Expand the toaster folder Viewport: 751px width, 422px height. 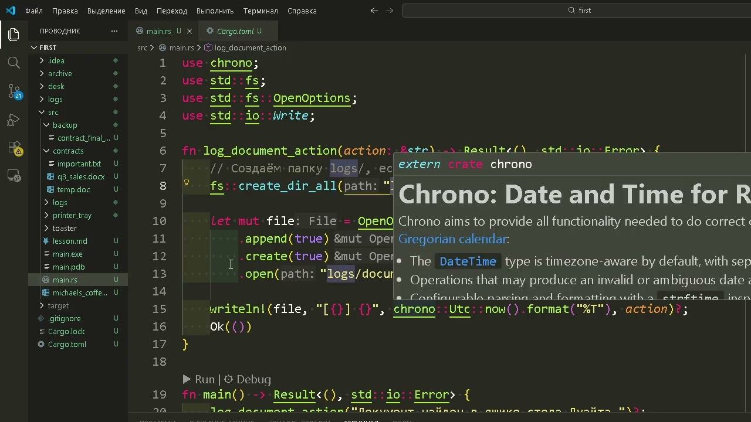tap(46, 228)
